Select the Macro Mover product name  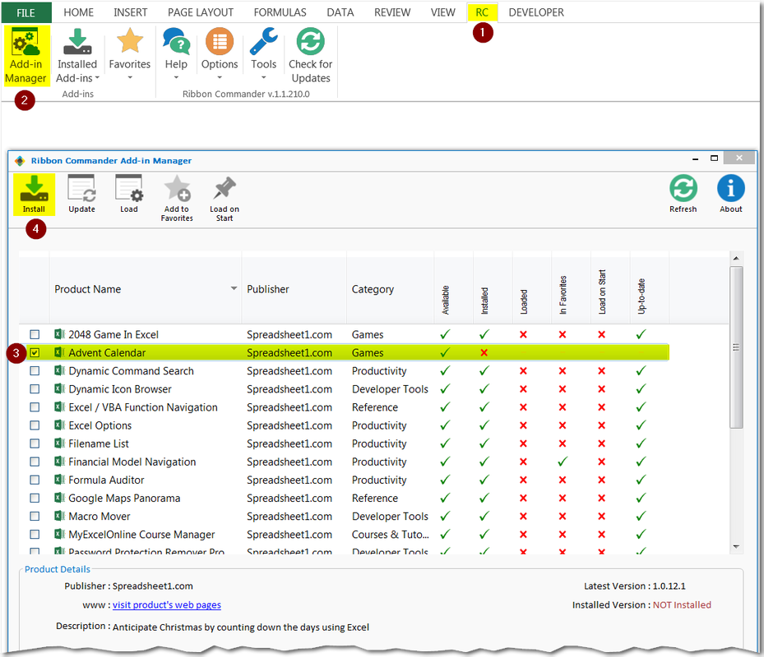point(100,516)
